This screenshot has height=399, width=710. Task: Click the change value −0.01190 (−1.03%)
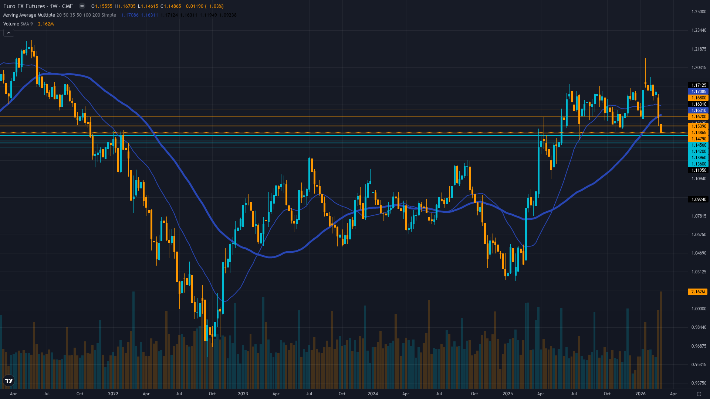203,6
